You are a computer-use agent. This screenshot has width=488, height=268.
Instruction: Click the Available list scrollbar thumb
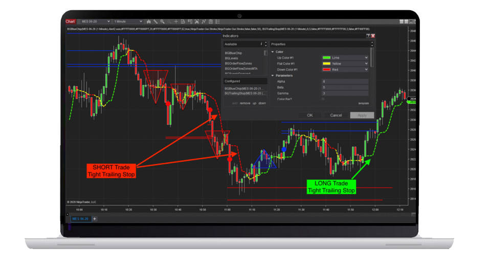[x=265, y=53]
